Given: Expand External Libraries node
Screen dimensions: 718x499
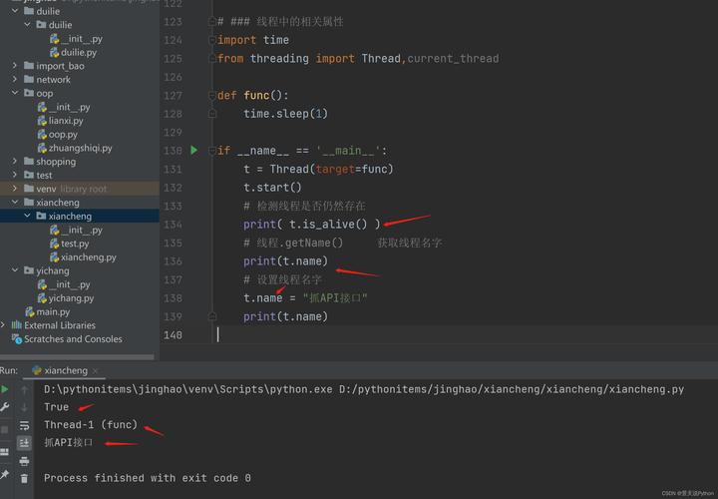Looking at the screenshot, I should click(x=3, y=325).
